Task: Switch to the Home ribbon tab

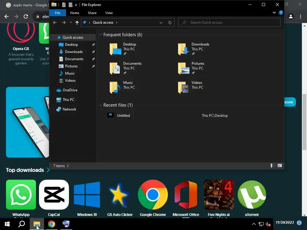Action: tap(75, 13)
